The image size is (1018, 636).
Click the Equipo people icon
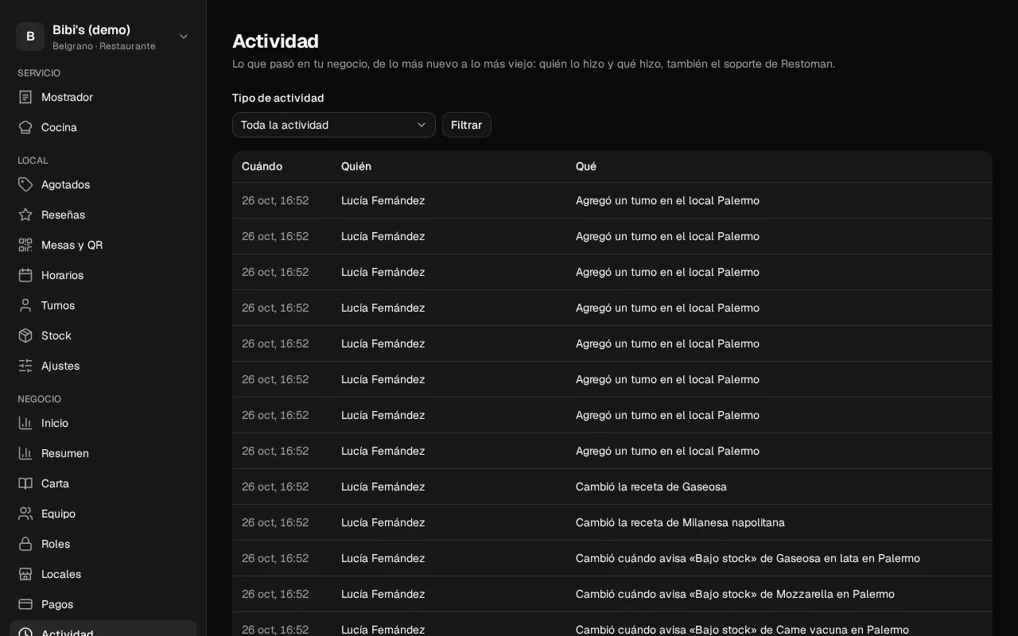pos(25,514)
